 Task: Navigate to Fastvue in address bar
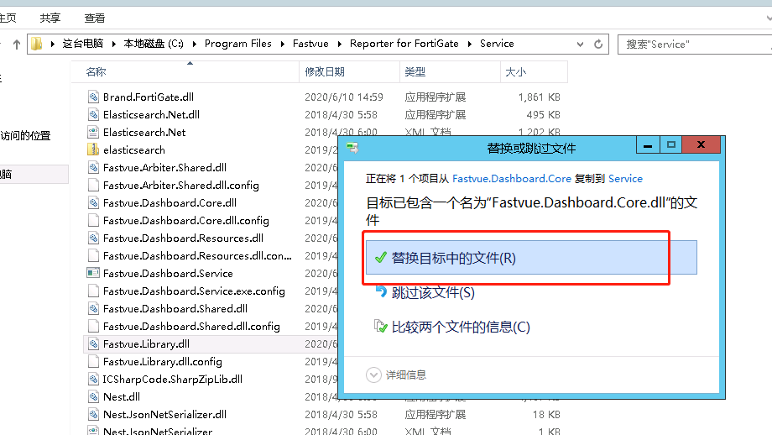tap(310, 44)
